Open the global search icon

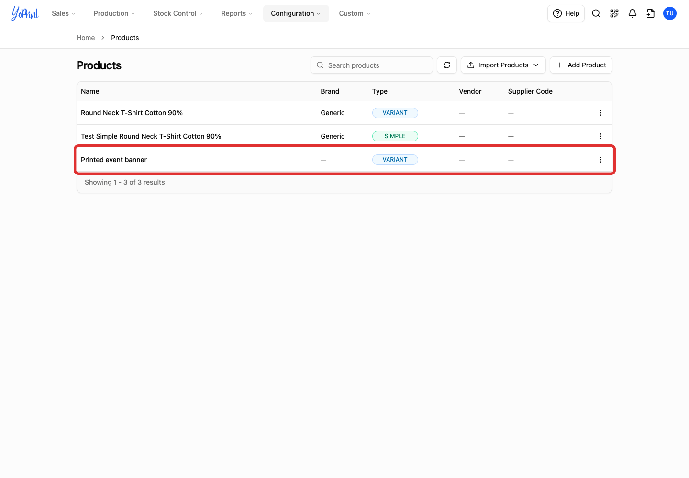tap(596, 13)
